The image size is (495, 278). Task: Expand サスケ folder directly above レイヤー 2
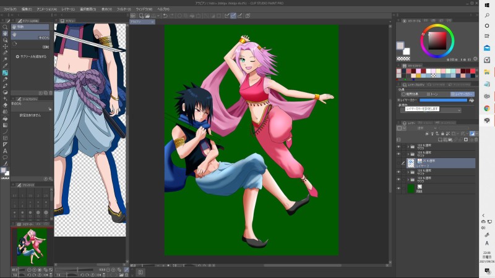tap(408, 154)
